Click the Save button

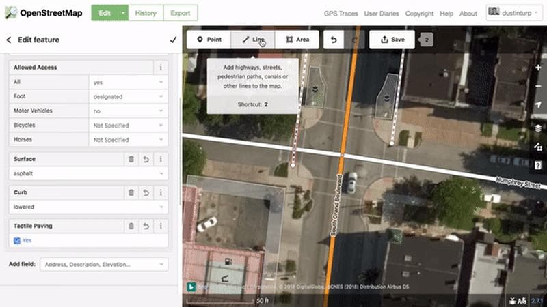tap(392, 40)
